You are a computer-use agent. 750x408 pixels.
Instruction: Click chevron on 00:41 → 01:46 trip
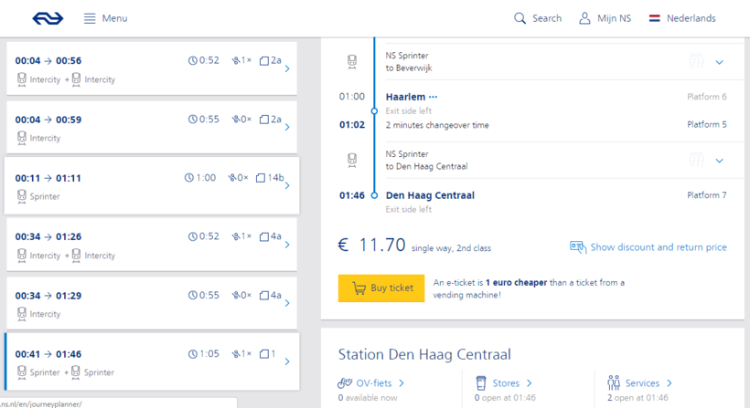tap(287, 361)
